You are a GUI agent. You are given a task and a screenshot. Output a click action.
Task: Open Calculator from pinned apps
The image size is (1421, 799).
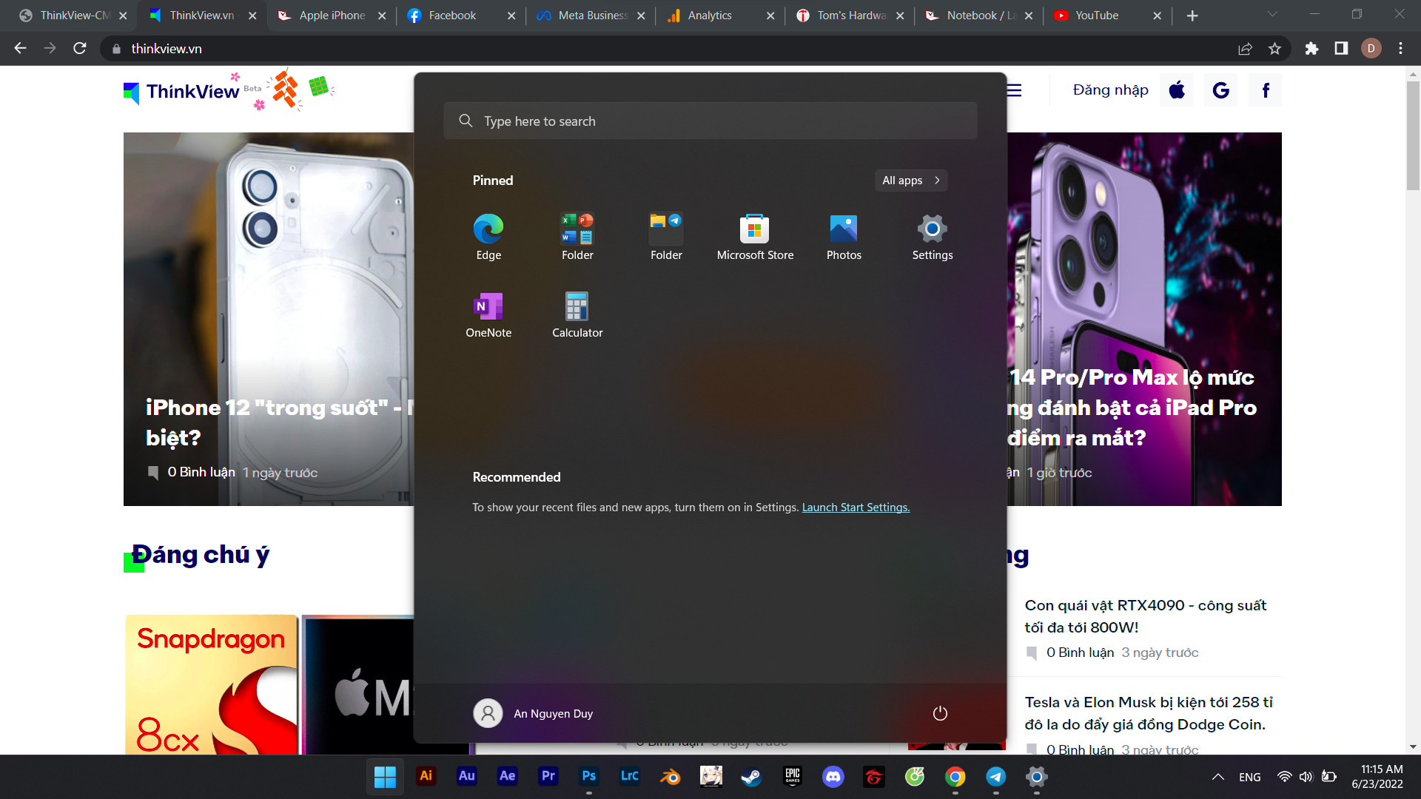(x=577, y=314)
